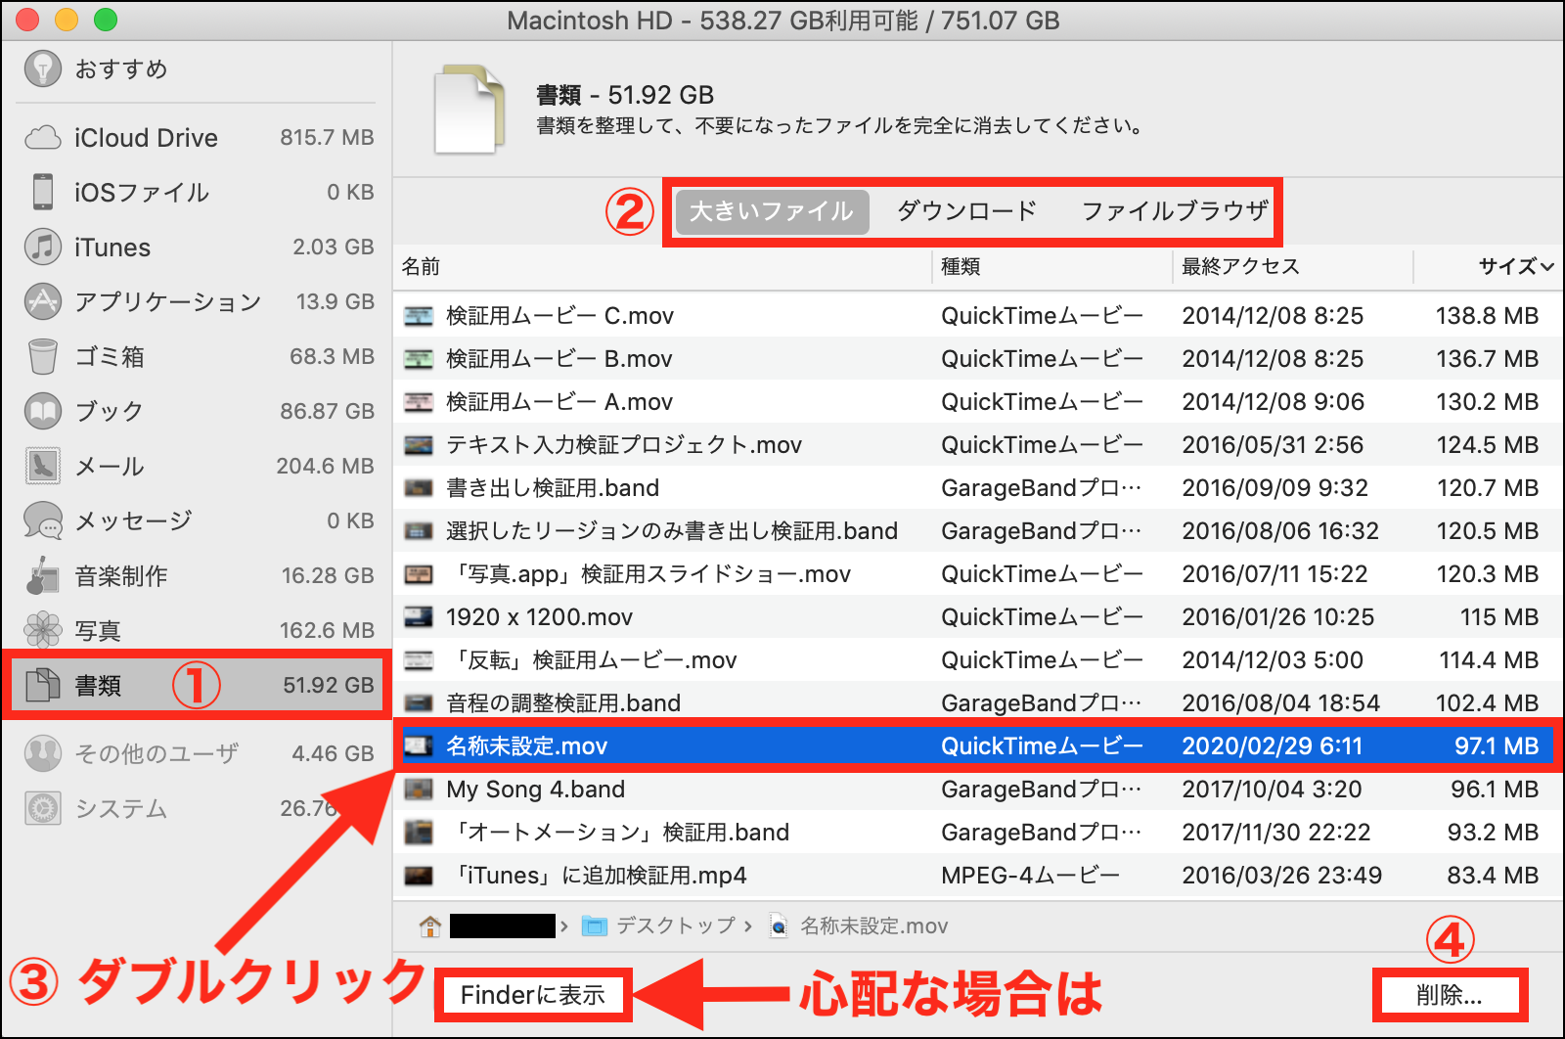Click the デスクトップ label in path bar

coord(675,926)
